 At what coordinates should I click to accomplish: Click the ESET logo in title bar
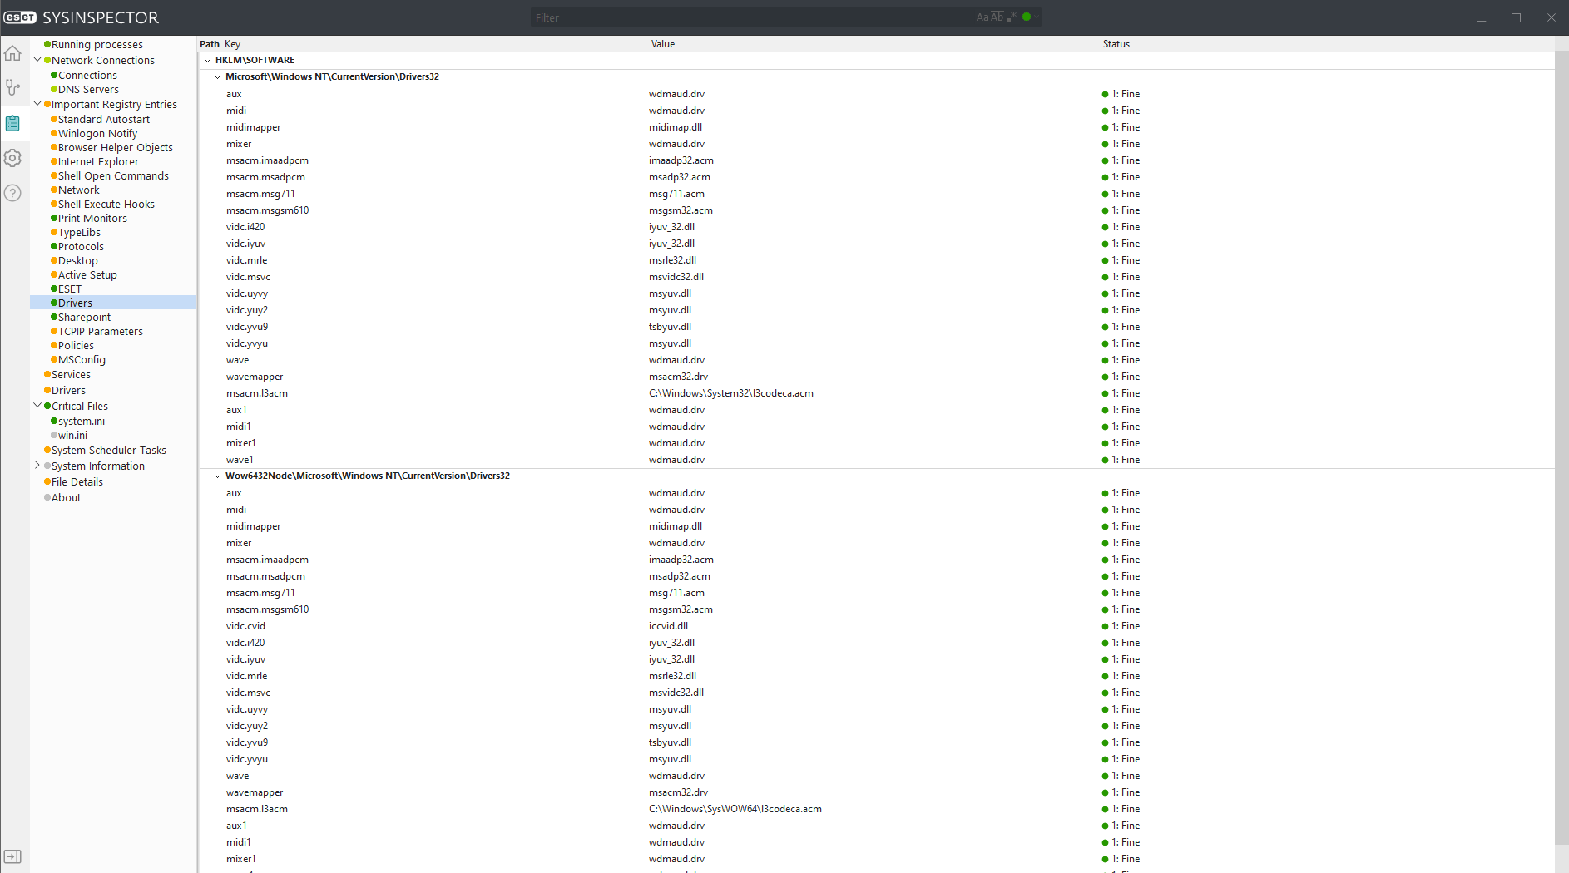click(20, 17)
